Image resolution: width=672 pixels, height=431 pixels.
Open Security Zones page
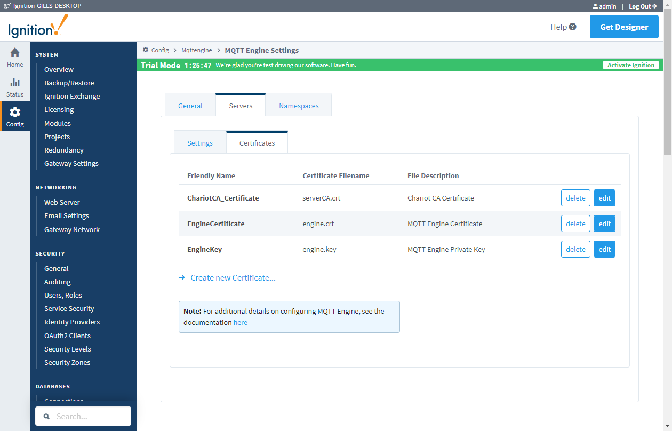67,362
